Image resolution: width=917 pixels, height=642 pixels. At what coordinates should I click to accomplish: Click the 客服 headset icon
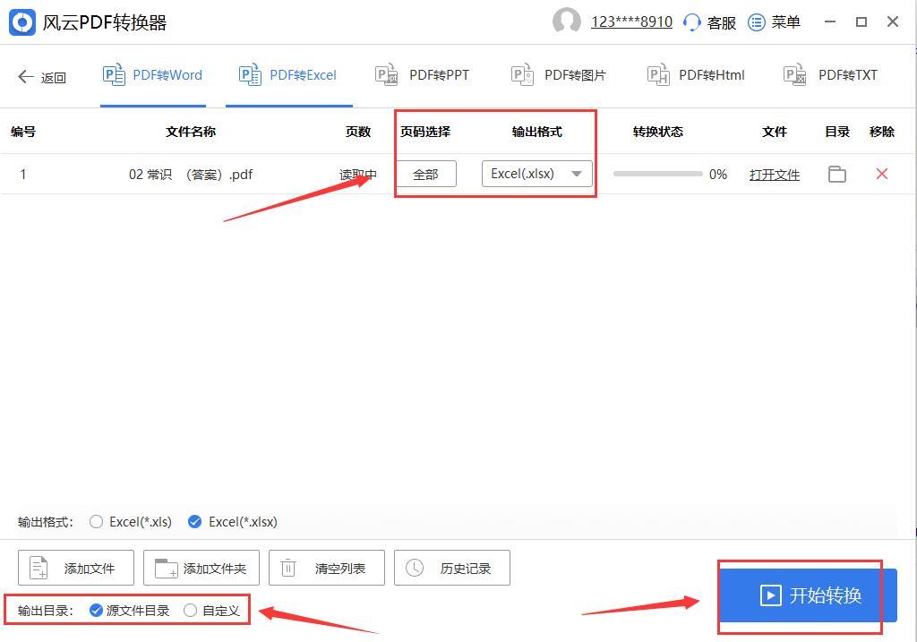(x=692, y=22)
